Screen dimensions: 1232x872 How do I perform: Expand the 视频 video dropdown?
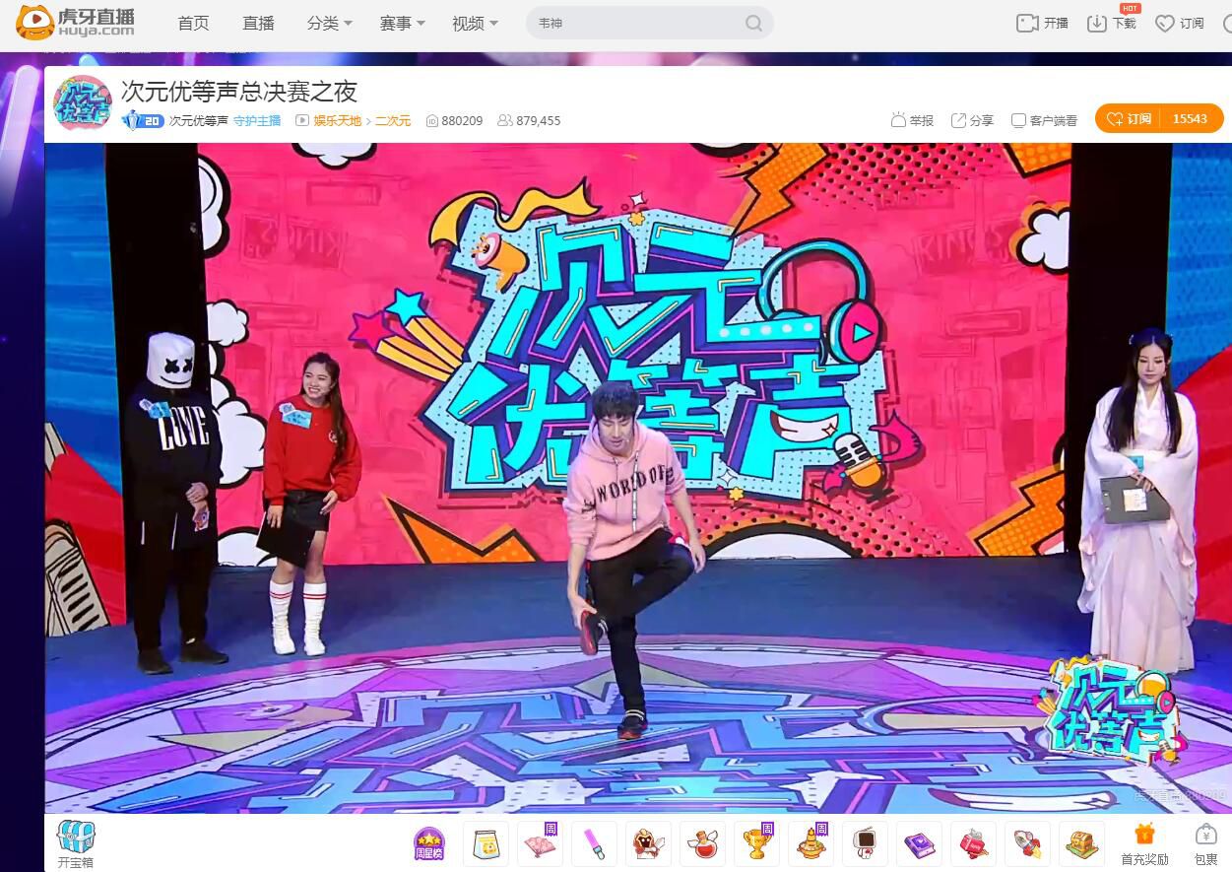click(x=476, y=23)
